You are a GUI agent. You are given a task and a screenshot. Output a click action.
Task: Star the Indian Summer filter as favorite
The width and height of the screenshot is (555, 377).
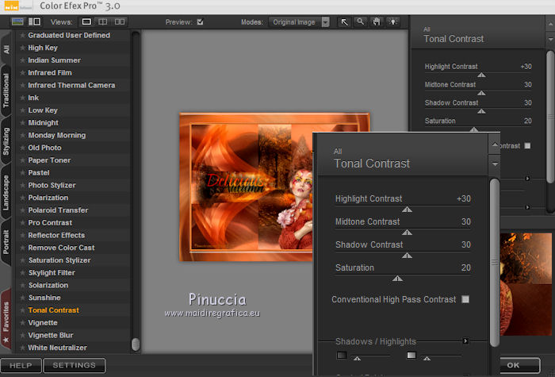click(x=22, y=60)
